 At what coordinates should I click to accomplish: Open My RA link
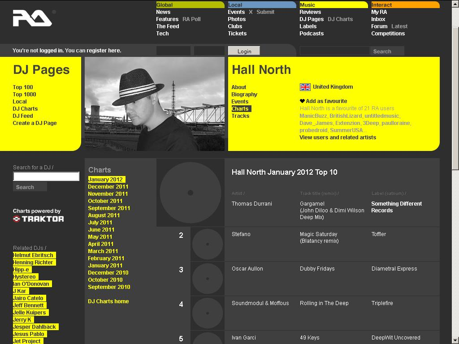point(379,12)
